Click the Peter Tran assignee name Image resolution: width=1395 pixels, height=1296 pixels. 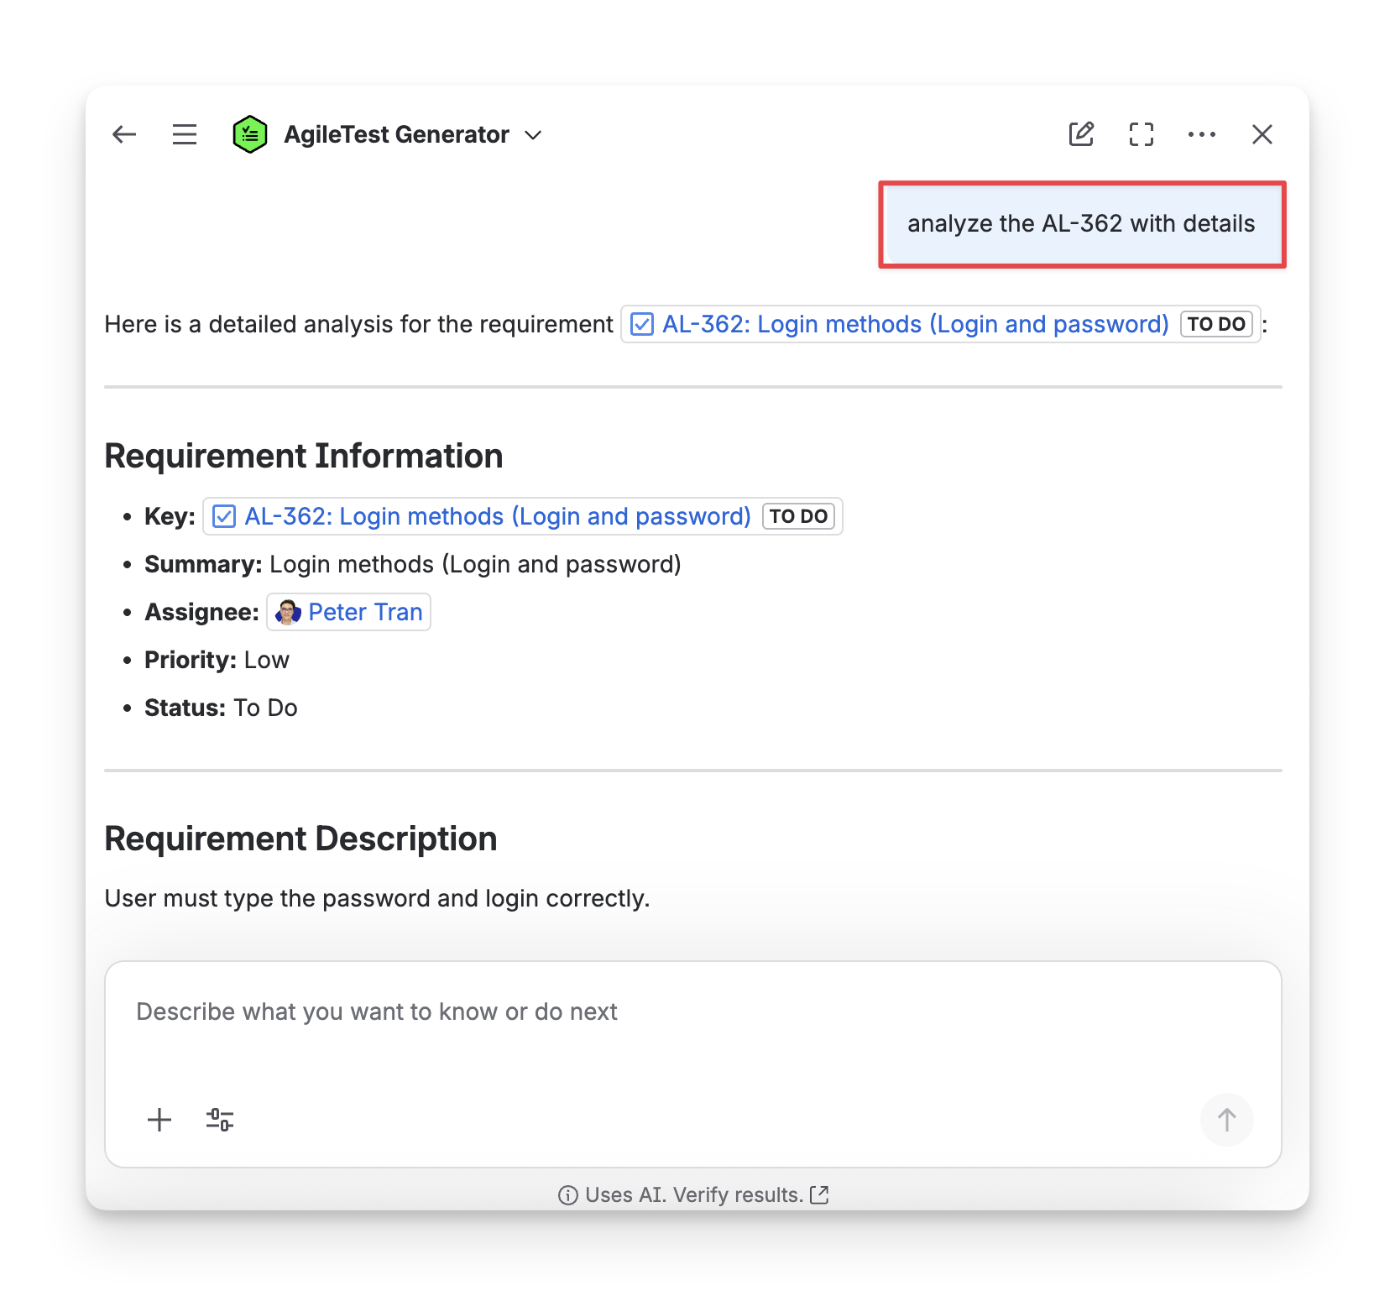pos(365,612)
